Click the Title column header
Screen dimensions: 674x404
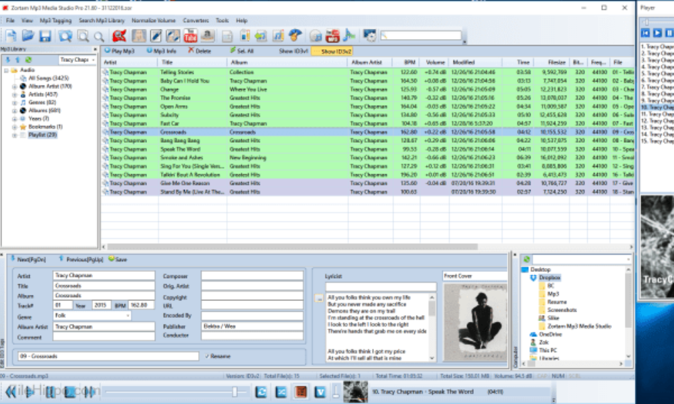193,62
